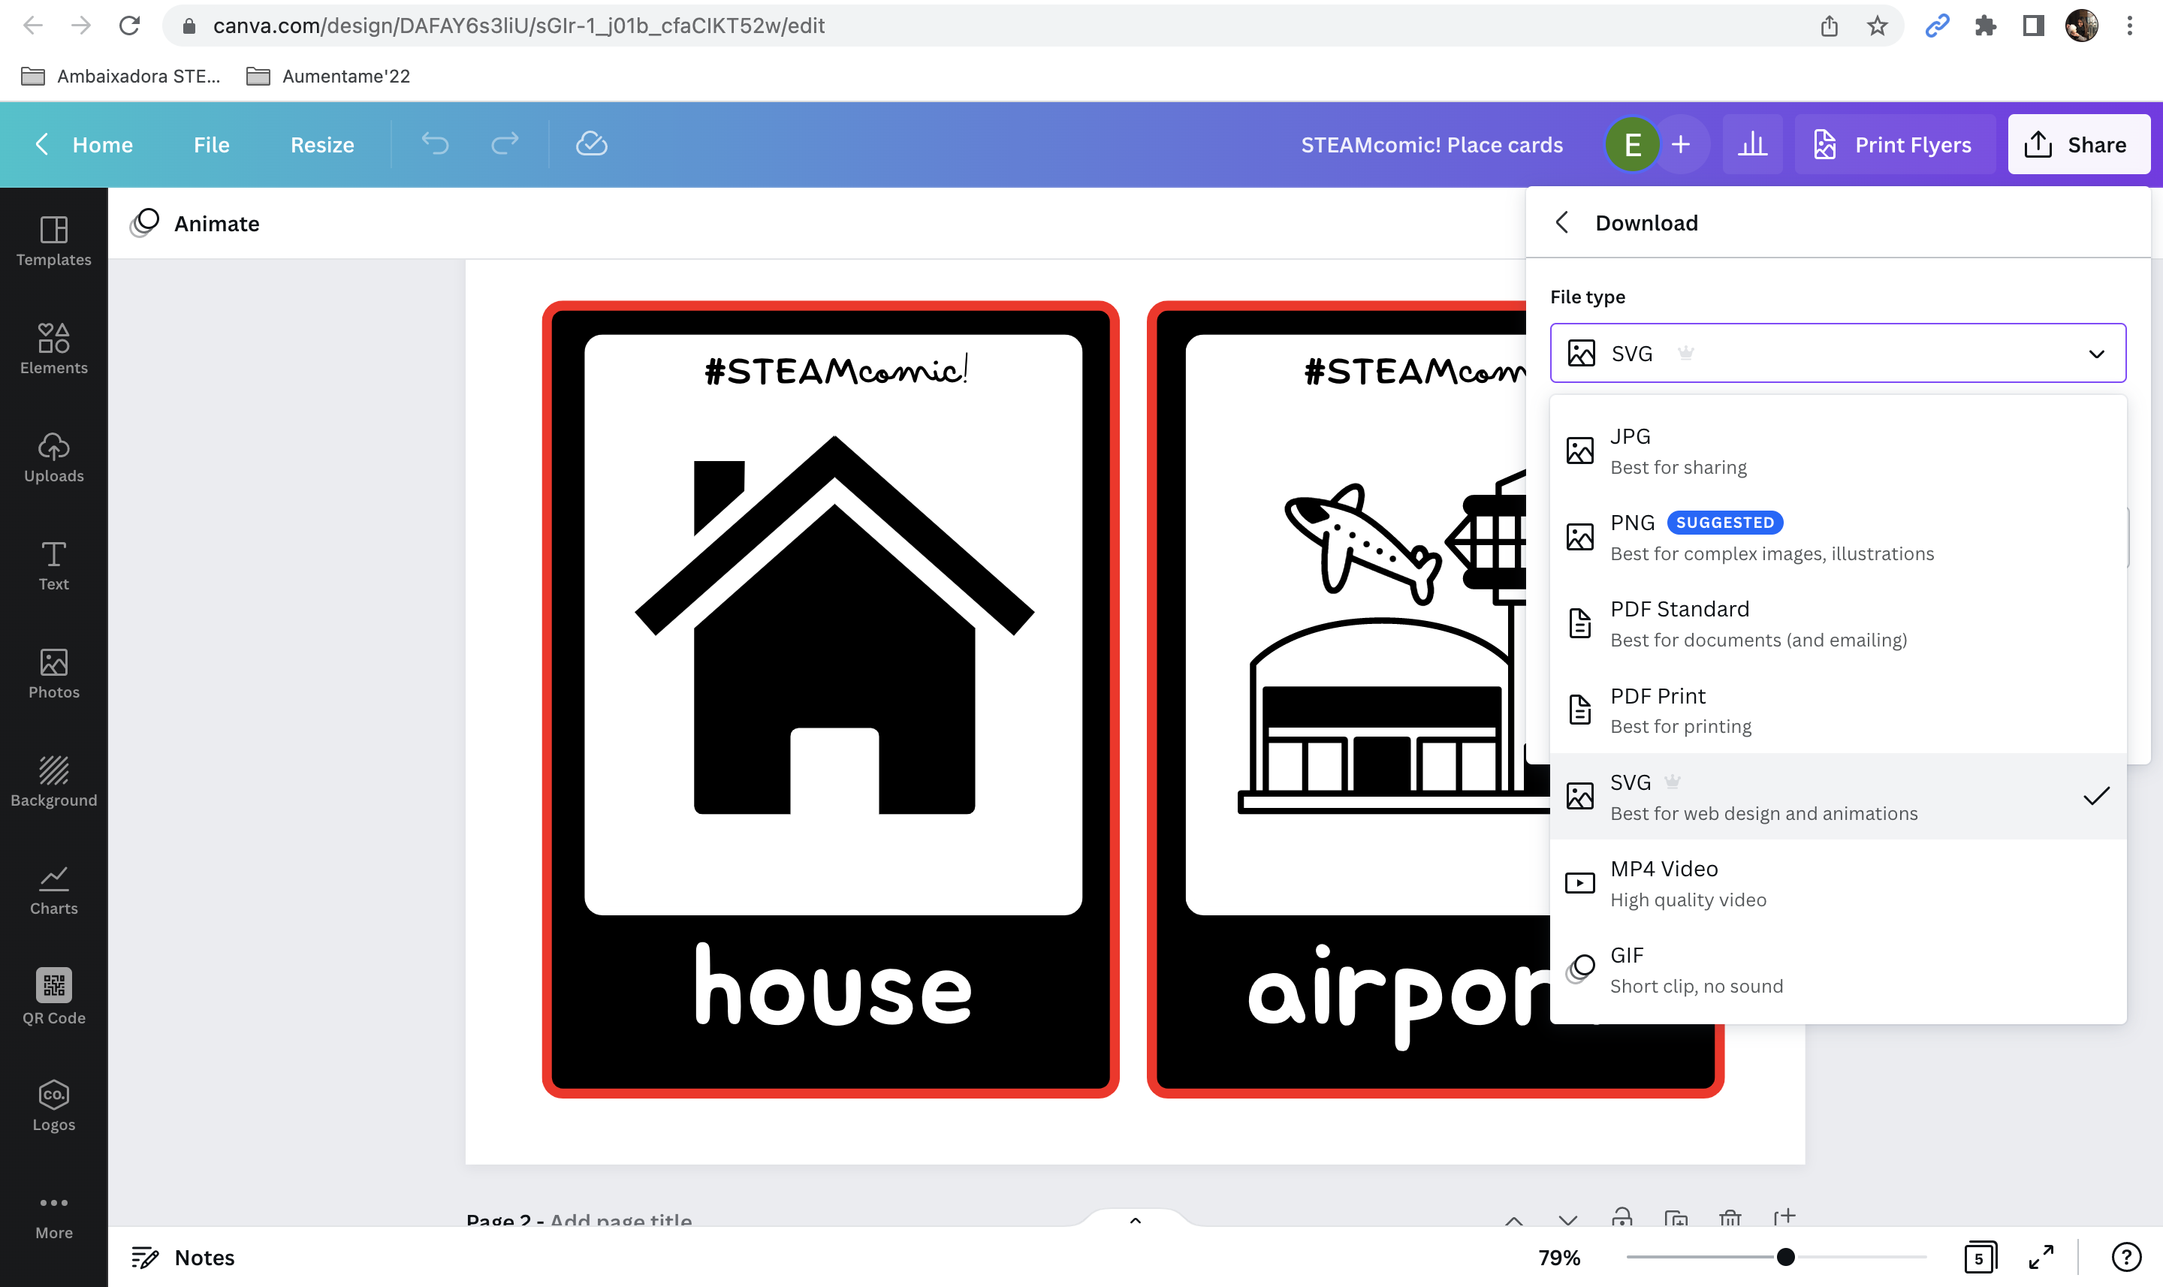Viewport: 2163px width, 1287px height.
Task: Enter fullscreen presentation mode icon
Action: tap(2041, 1255)
